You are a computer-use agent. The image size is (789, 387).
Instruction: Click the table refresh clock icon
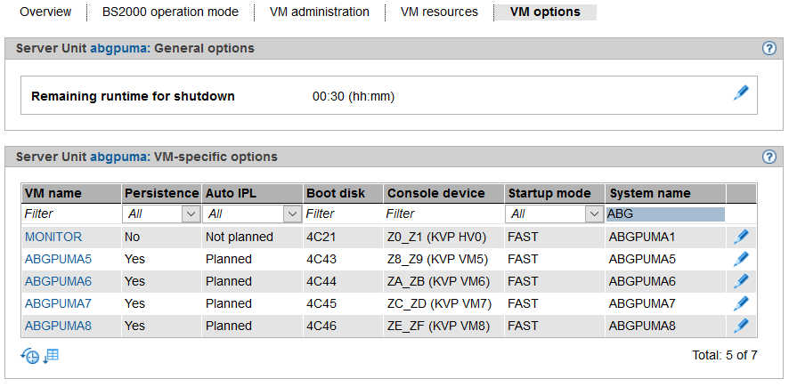[30, 356]
